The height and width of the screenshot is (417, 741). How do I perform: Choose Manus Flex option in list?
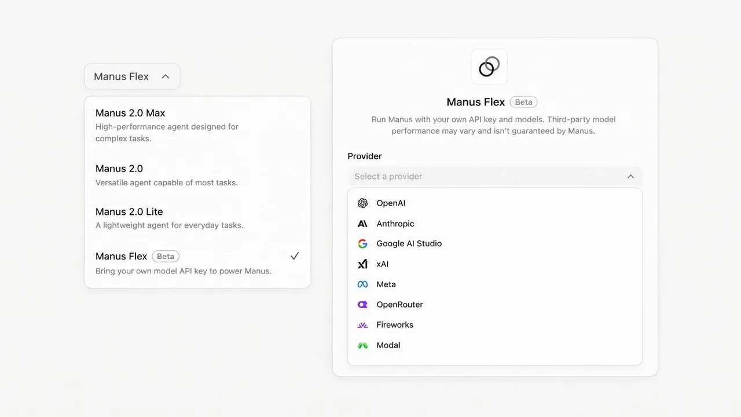[x=197, y=263]
